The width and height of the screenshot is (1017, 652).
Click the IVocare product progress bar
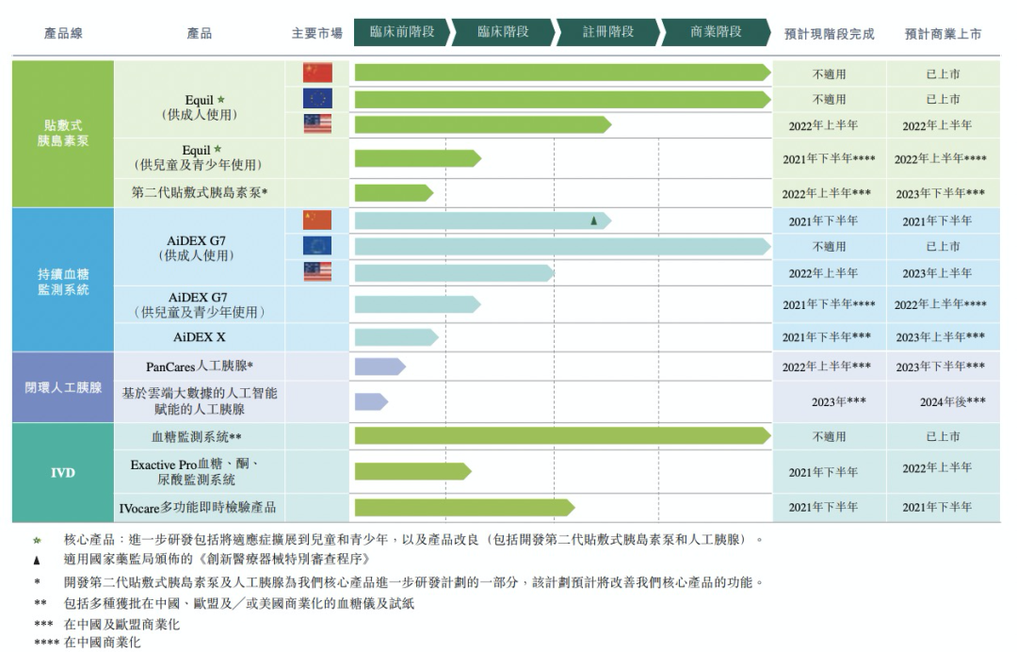tap(464, 507)
